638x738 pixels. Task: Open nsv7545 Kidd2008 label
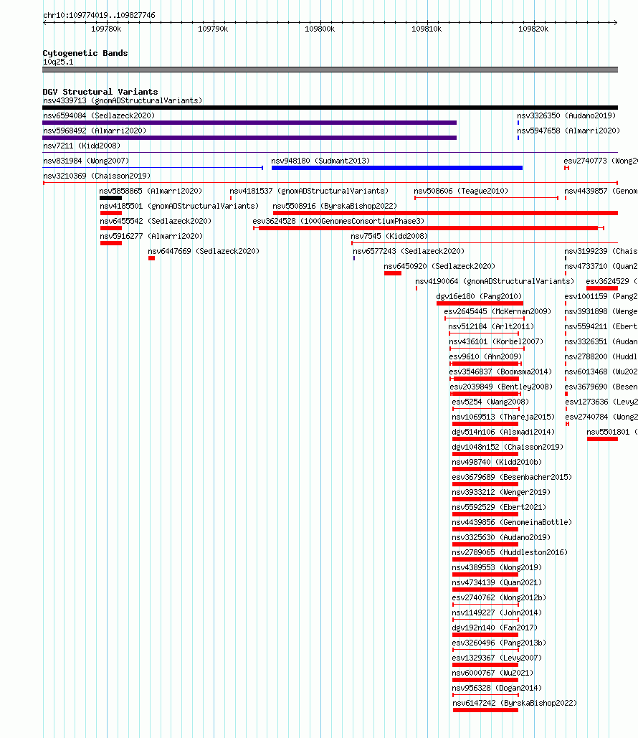[389, 236]
